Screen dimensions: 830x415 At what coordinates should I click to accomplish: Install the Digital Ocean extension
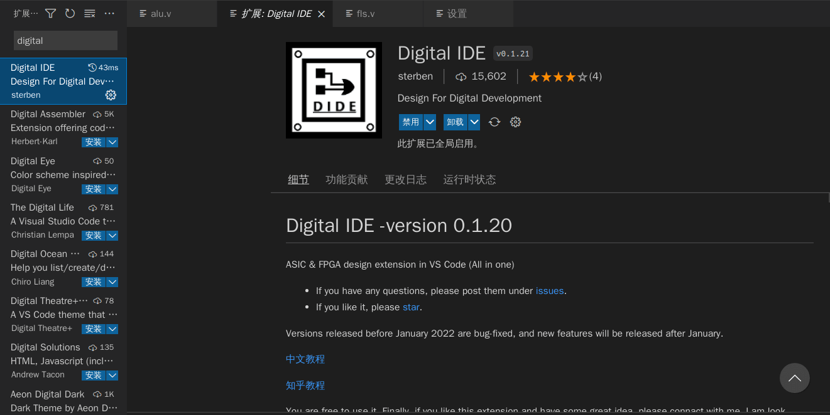pyautogui.click(x=94, y=282)
